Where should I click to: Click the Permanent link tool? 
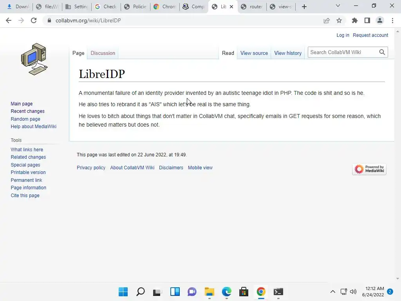26,180
